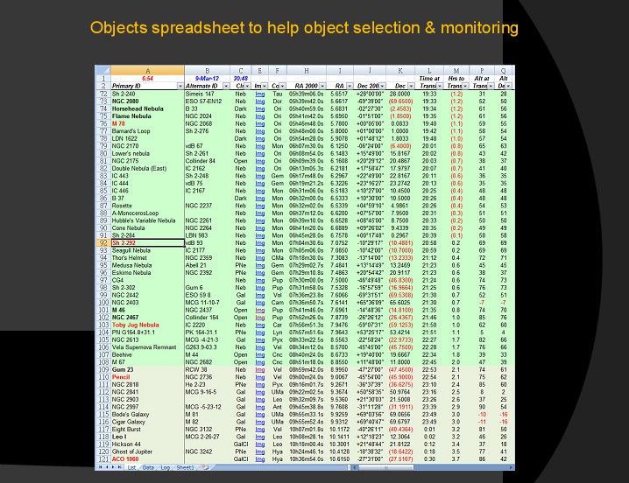Open the Hrs to Transit filter dropdown

pos(465,86)
